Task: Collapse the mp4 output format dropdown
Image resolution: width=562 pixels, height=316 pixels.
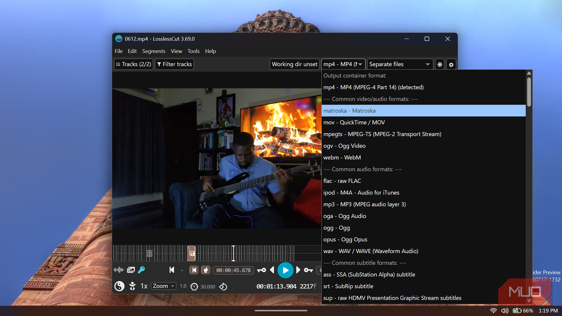Action: 343,64
